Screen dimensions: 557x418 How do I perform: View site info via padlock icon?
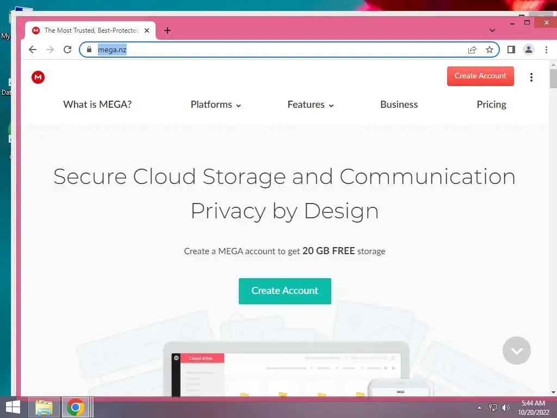coord(89,50)
